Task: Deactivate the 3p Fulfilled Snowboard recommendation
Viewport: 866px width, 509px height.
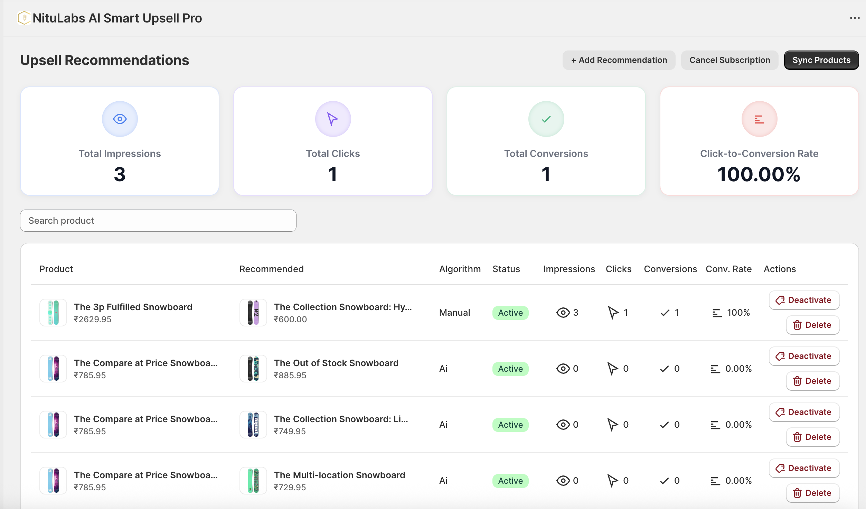Action: [804, 300]
